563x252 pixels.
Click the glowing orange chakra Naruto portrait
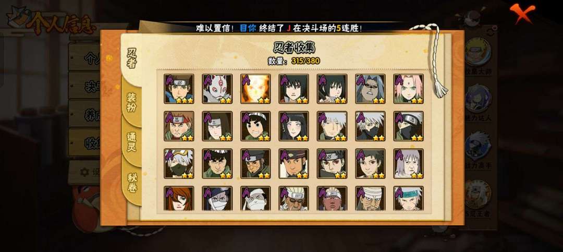point(255,89)
